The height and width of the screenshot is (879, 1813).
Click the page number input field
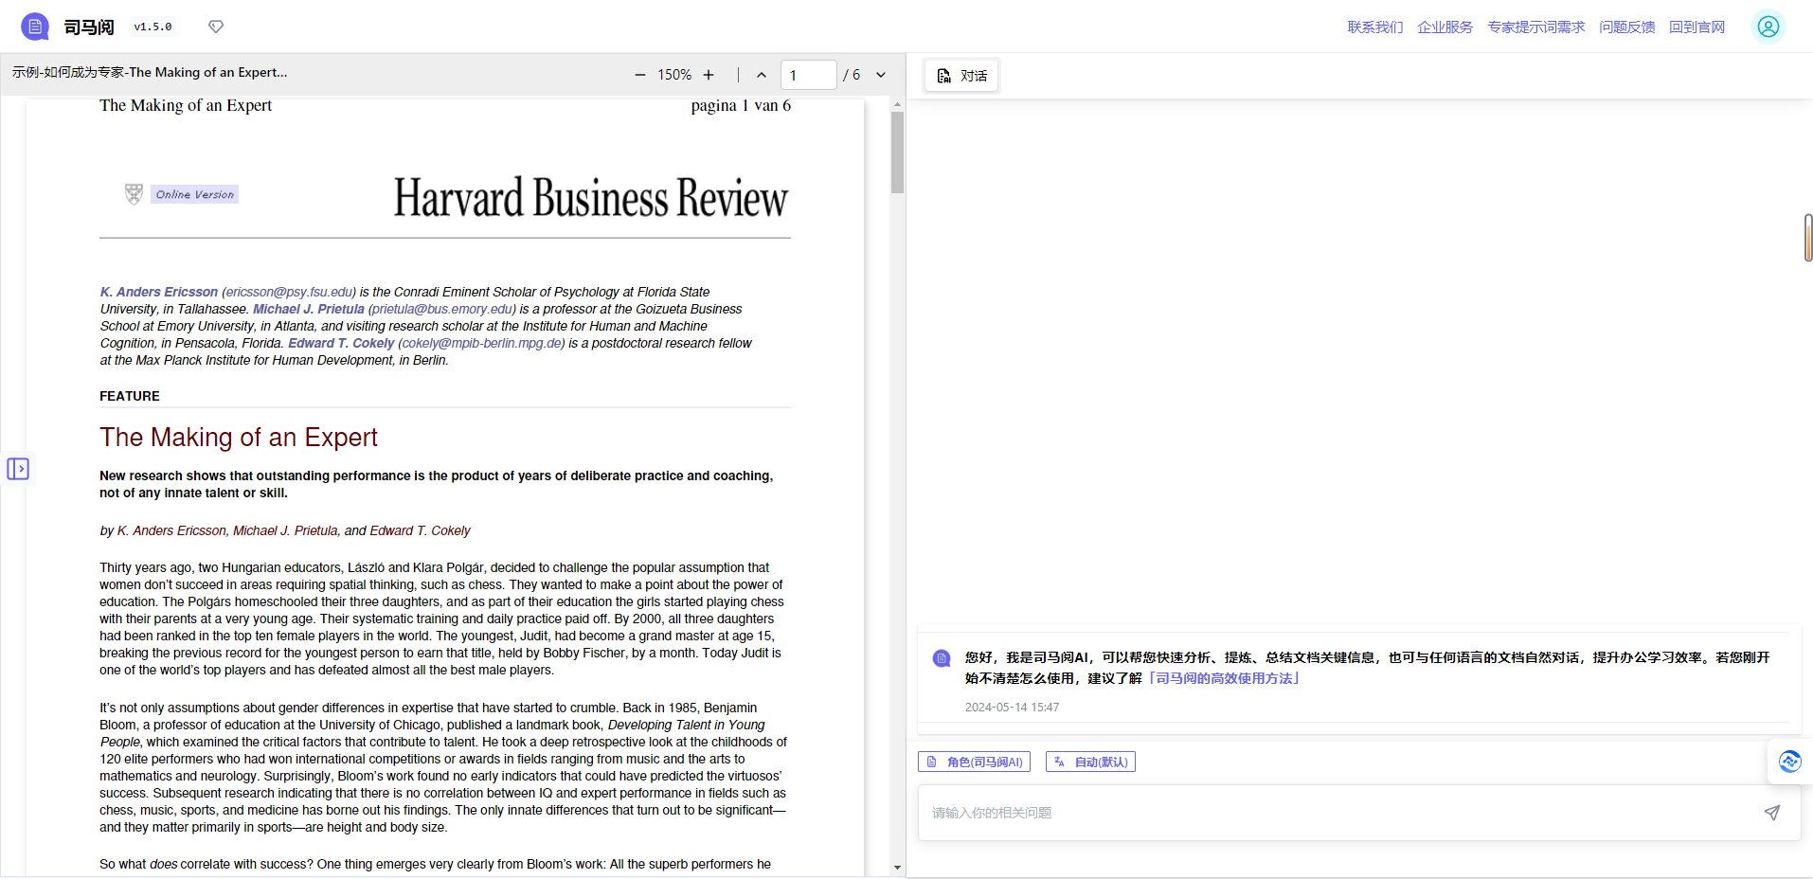tap(807, 75)
